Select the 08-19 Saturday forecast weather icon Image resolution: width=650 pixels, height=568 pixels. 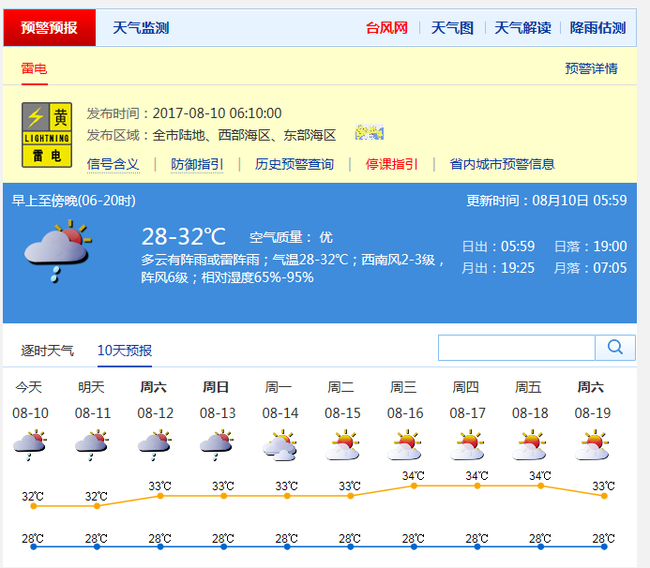click(593, 445)
